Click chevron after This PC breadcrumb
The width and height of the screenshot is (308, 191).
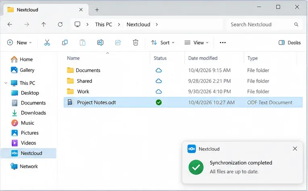click(119, 24)
